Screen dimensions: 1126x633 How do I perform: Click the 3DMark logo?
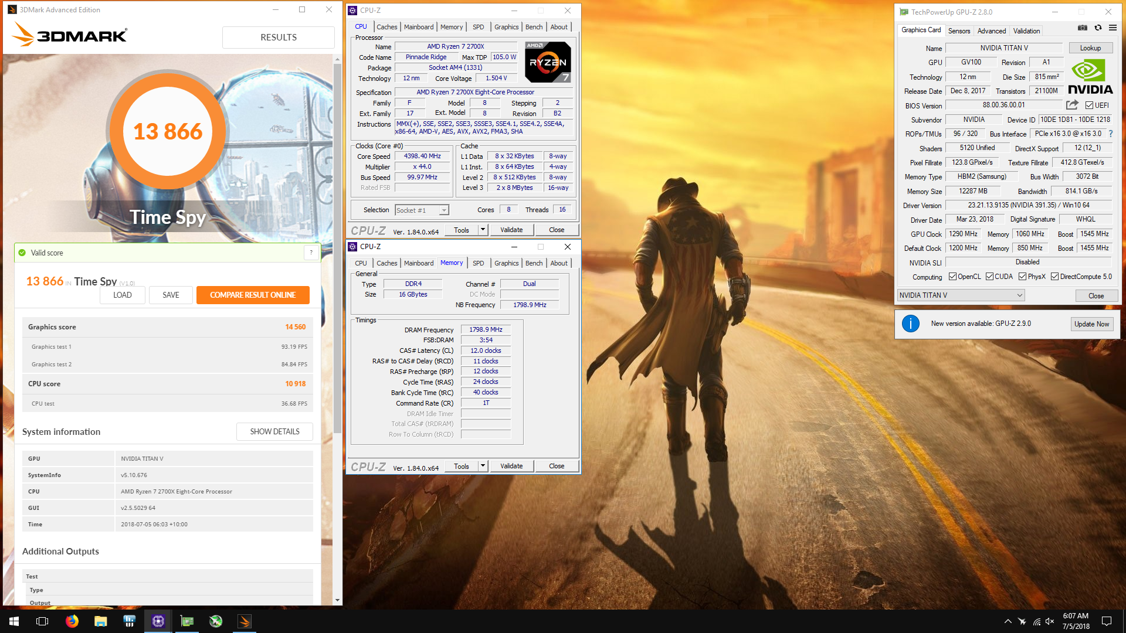pos(69,35)
